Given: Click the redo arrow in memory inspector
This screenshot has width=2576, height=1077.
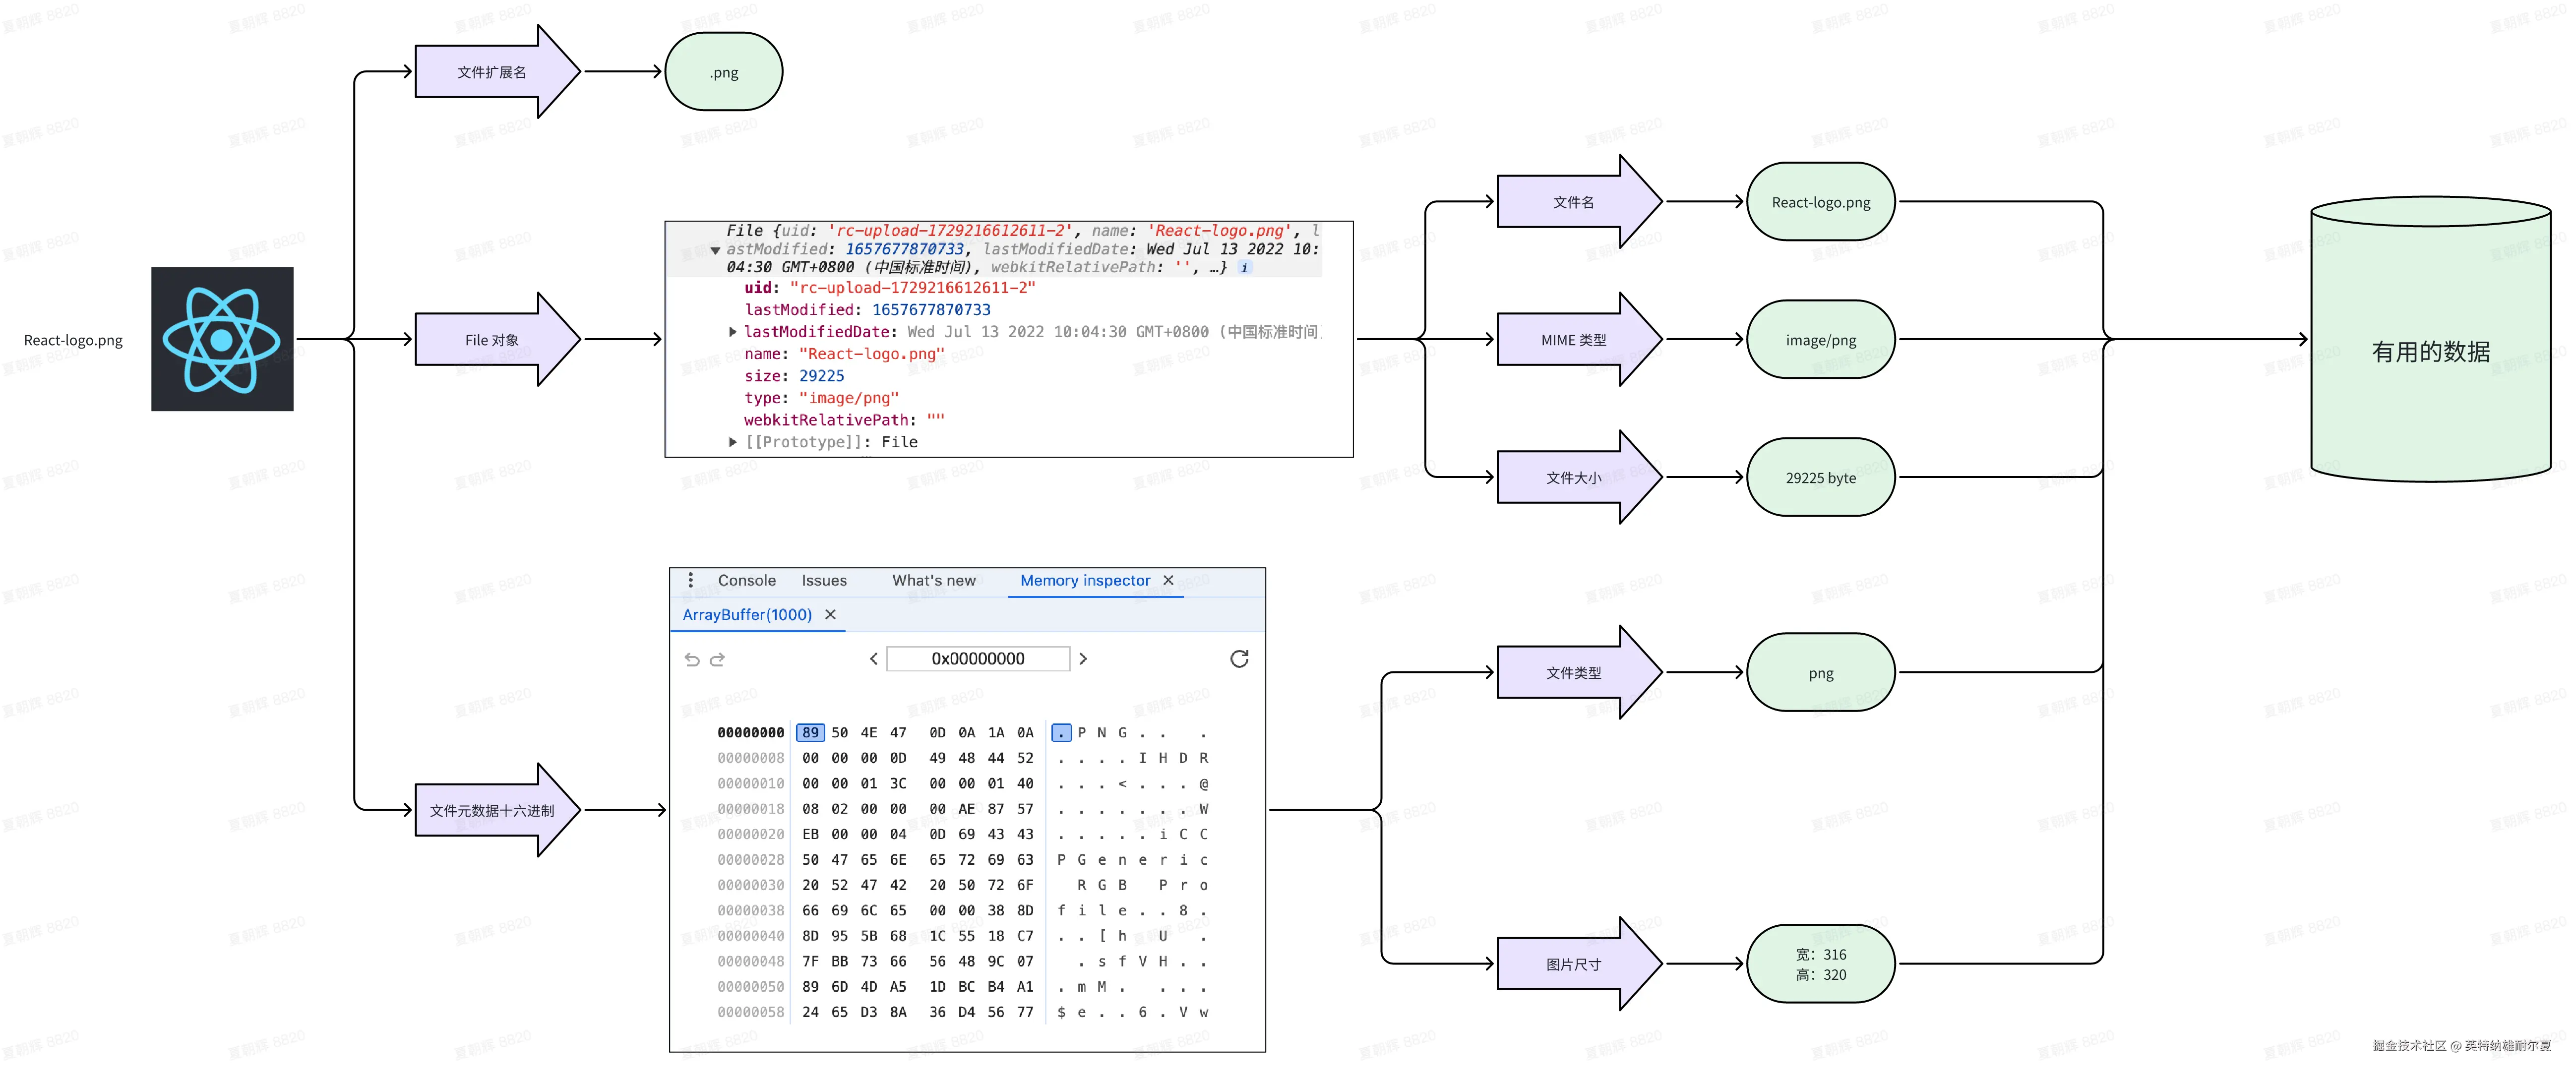Looking at the screenshot, I should click(717, 659).
